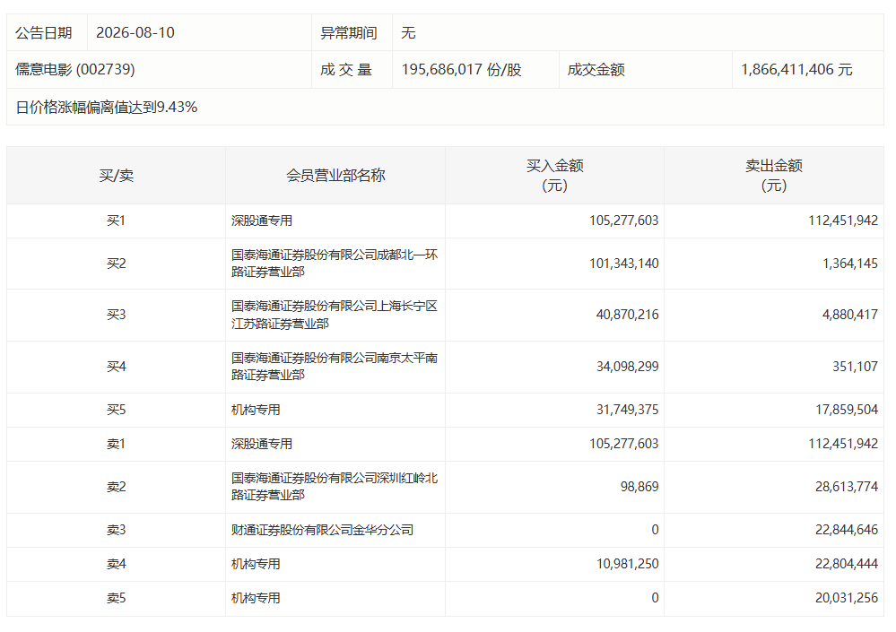Click 机构专用 in the 卖5 row
This screenshot has width=896, height=632.
click(x=256, y=598)
